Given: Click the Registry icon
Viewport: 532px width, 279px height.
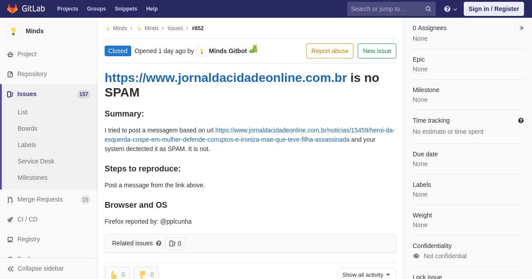Looking at the screenshot, I should coord(10,240).
